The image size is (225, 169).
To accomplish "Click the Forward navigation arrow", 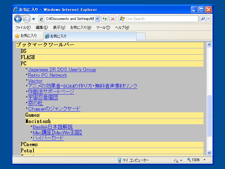I will [x=27, y=19].
